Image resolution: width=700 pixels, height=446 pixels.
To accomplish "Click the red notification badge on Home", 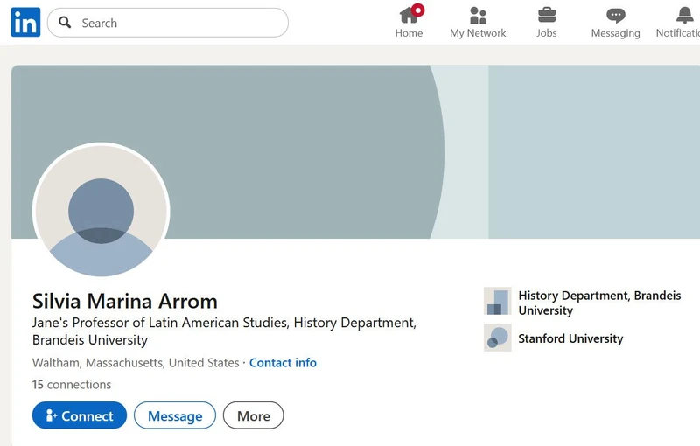I will (417, 10).
